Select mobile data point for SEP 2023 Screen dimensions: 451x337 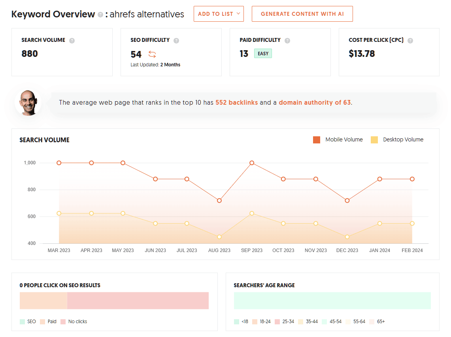pos(252,163)
